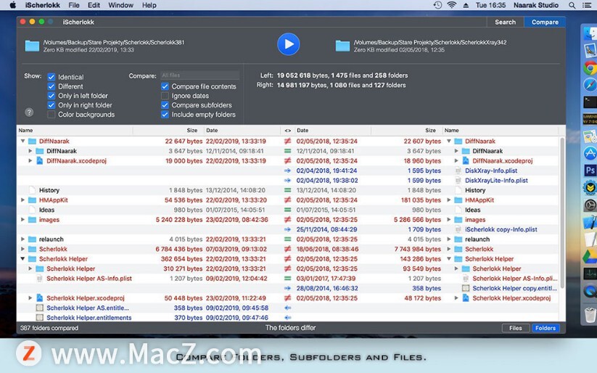Open Spotlight search in the menu bar
597x373 pixels.
pyautogui.click(x=572, y=5)
